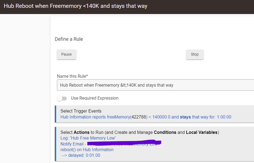Click the Define a Rule heading
Viewport: 254px width, 163px height.
pos(69,39)
